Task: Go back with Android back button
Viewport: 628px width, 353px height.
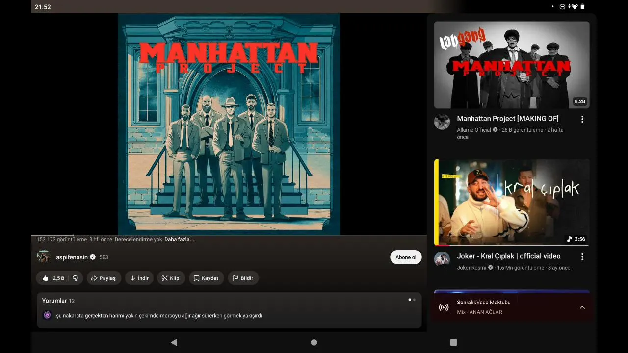Action: tap(174, 342)
